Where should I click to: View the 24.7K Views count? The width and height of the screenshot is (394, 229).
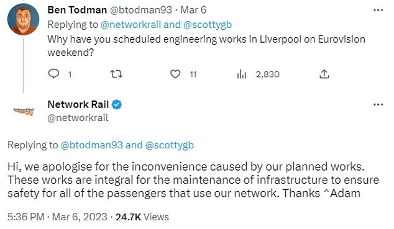tap(142, 217)
